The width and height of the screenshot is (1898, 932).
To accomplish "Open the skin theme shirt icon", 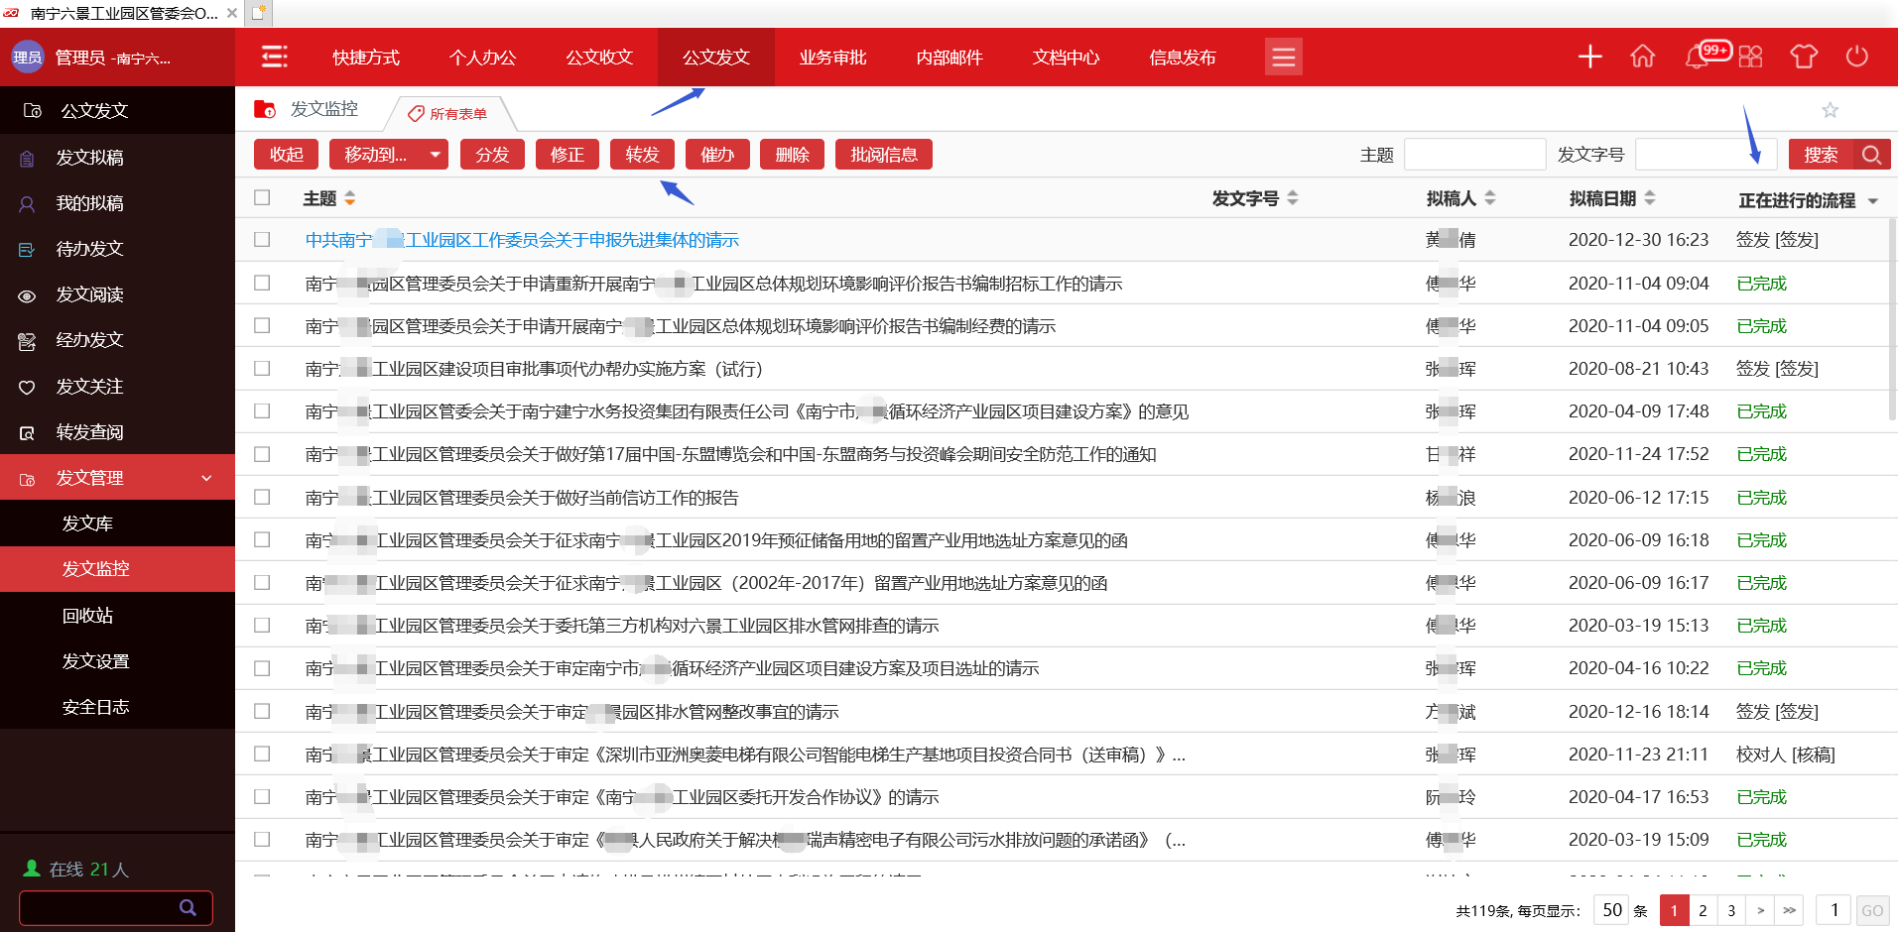I will point(1803,57).
